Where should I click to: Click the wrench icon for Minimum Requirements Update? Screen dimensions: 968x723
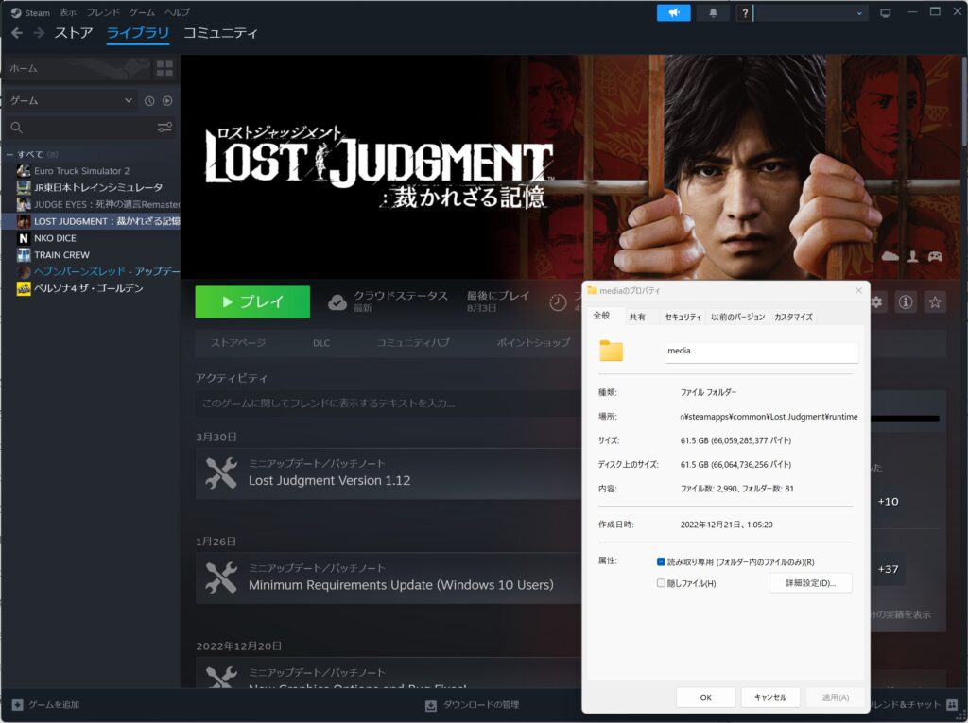(x=220, y=577)
